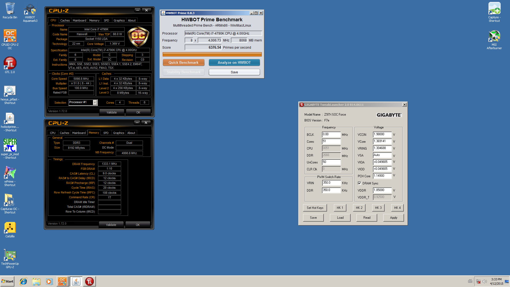Open SPD tab in top CPU-Z window
The image size is (510, 287).
[x=106, y=20]
